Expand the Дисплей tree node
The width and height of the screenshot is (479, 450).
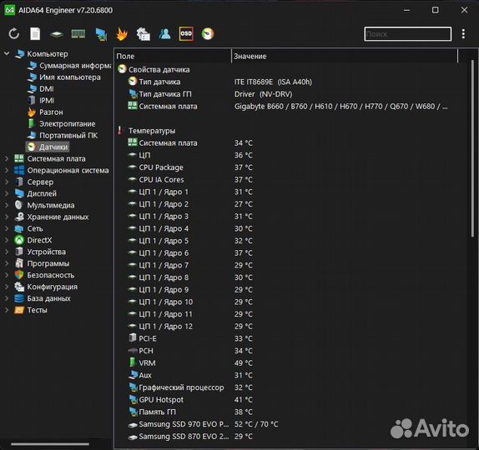[x=7, y=193]
